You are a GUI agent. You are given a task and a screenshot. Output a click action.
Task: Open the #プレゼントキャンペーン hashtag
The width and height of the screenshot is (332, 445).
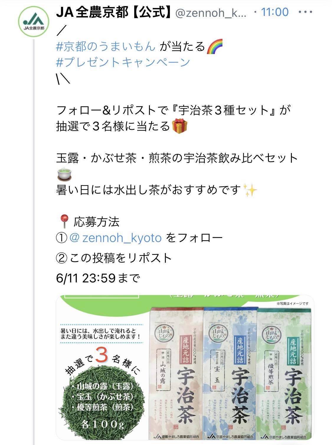point(123,62)
